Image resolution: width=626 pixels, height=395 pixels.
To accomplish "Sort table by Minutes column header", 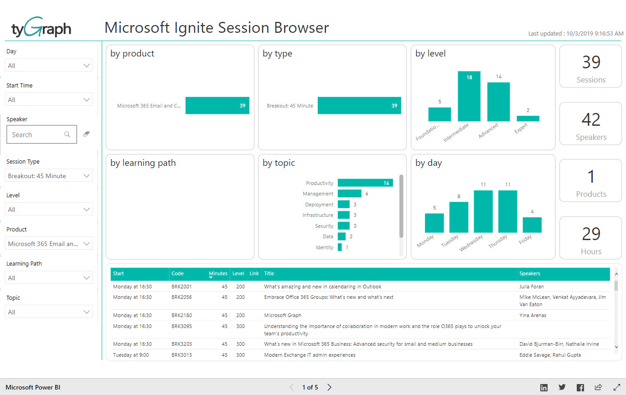I will [x=218, y=273].
